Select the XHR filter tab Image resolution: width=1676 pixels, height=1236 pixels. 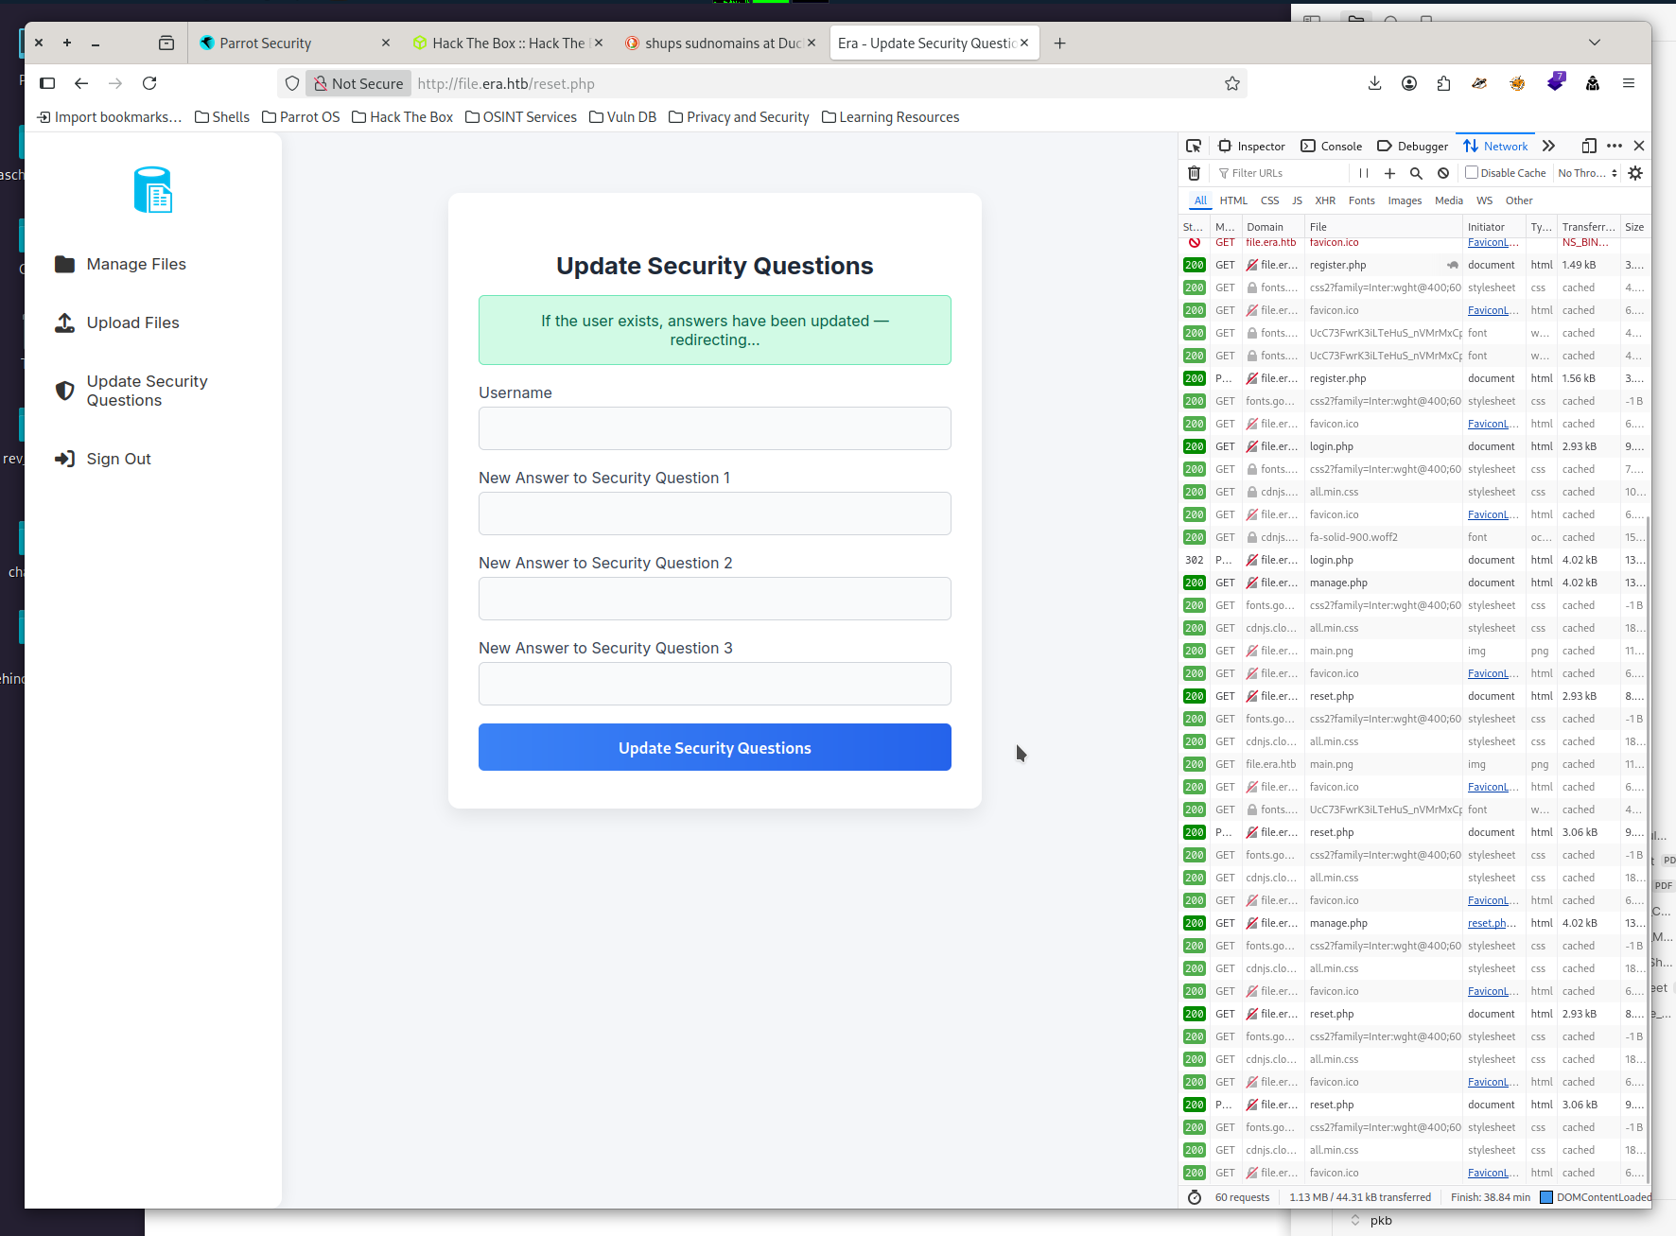[x=1325, y=200]
